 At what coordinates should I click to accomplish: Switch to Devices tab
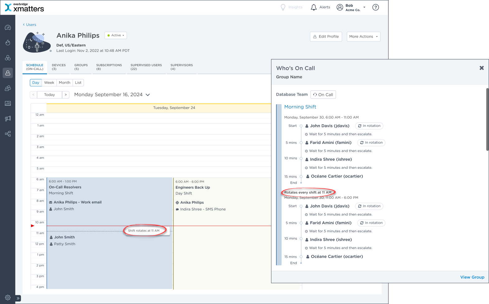click(59, 67)
